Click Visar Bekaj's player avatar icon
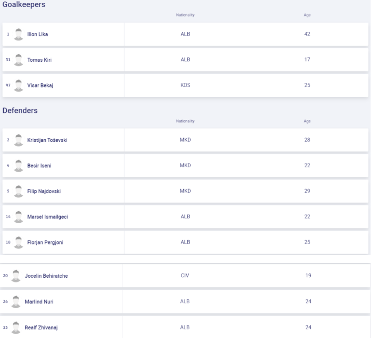 tap(19, 85)
